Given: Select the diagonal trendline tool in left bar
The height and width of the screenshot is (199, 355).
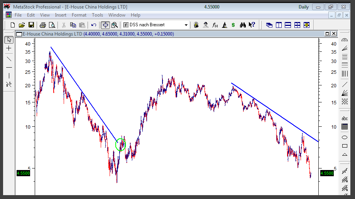Looking at the screenshot, I should point(9,59).
